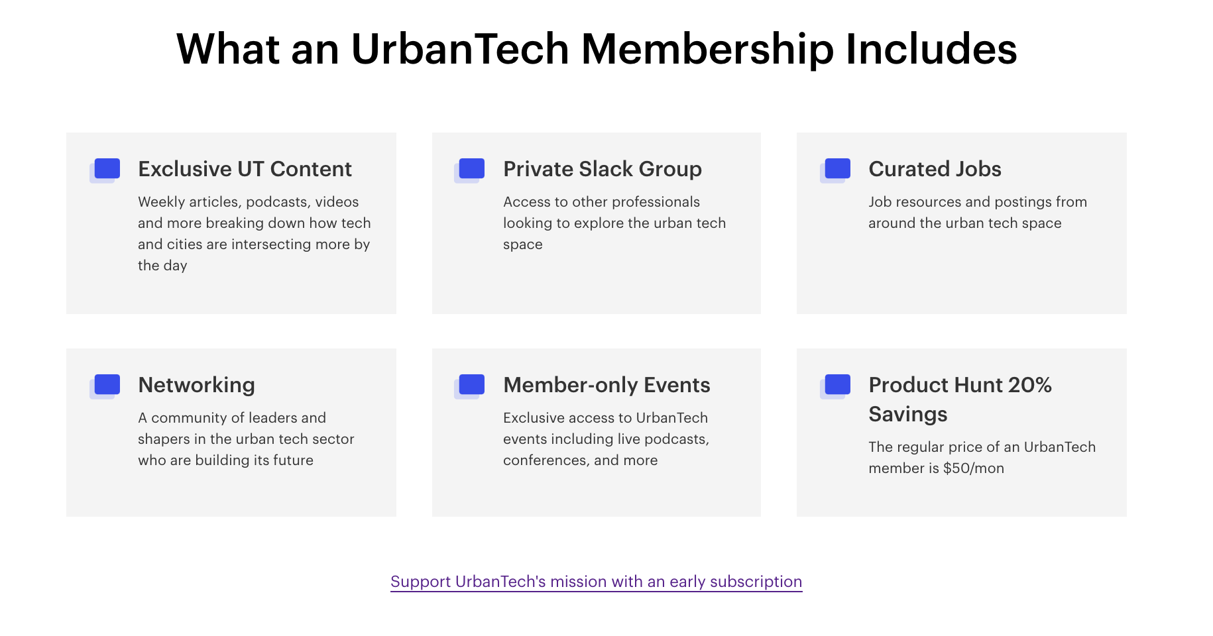
Task: Click the Member-only Events card
Action: point(596,432)
